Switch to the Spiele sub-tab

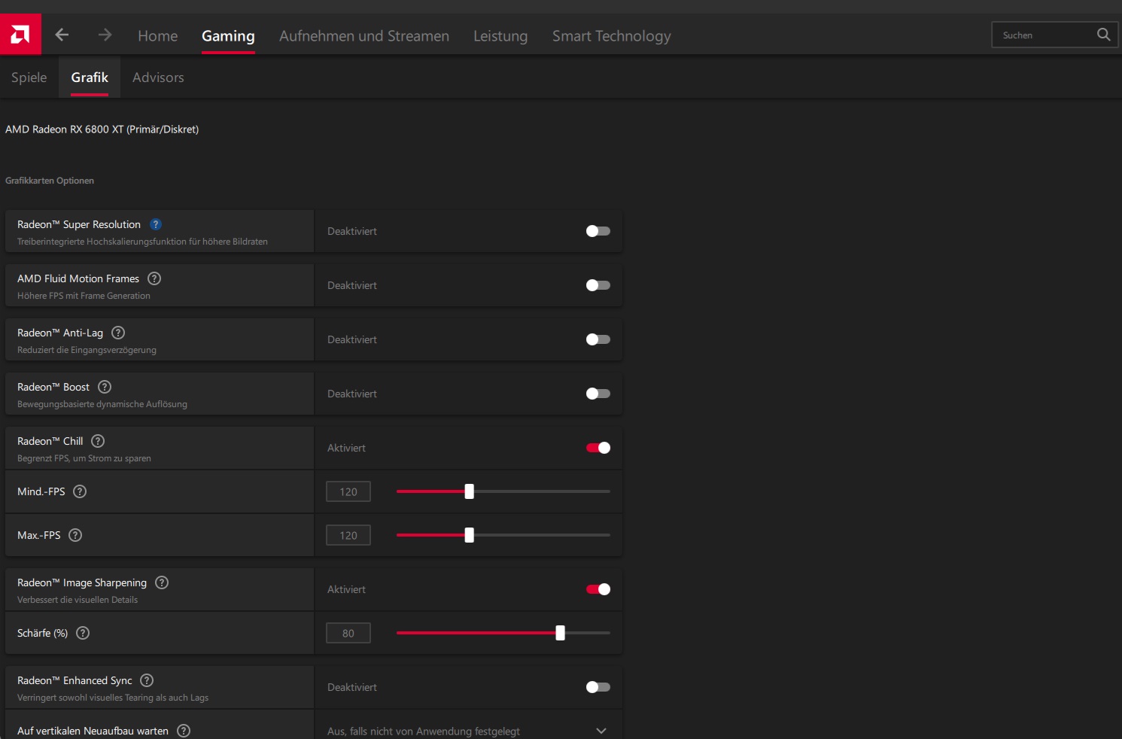[x=29, y=78]
